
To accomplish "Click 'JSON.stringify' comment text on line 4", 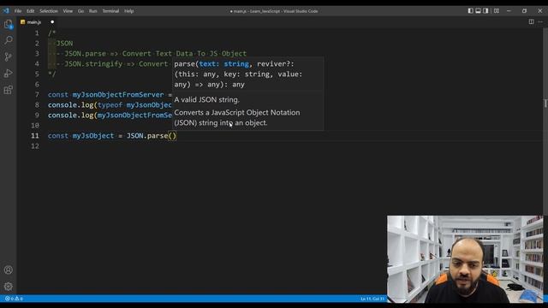I will tap(93, 64).
